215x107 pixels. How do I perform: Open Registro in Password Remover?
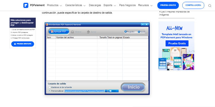[129, 32]
